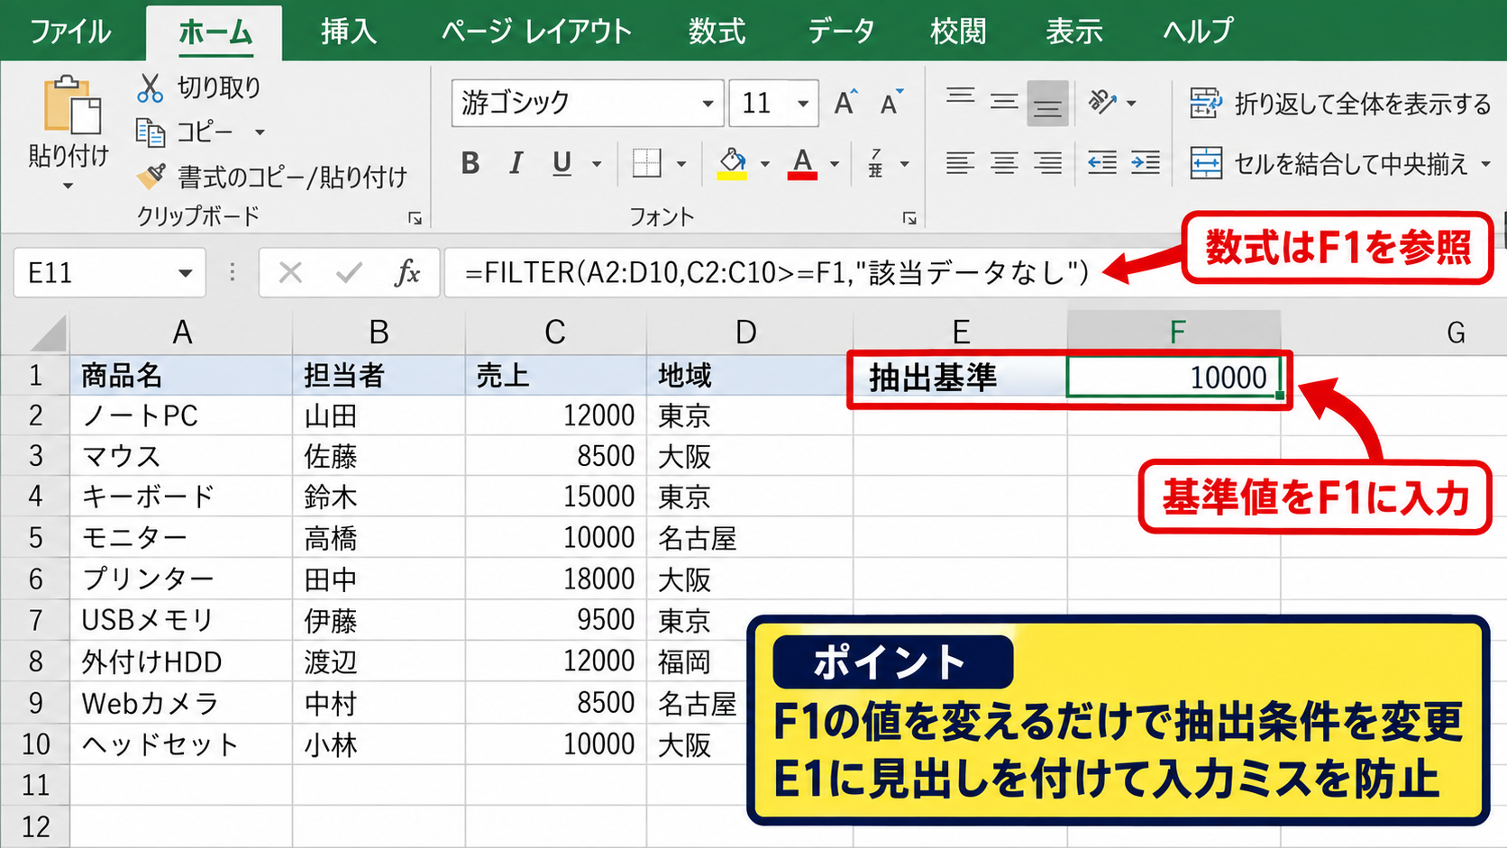Expand the merge and center (セルを結合して中央揃え) arrow

(x=1485, y=164)
